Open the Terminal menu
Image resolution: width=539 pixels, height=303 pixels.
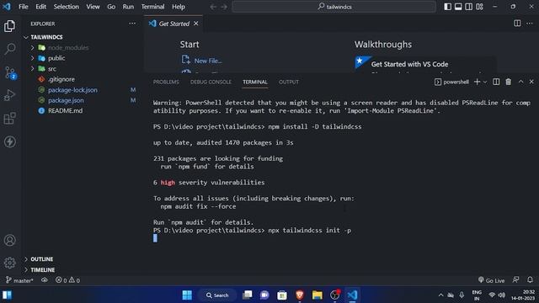tap(152, 7)
